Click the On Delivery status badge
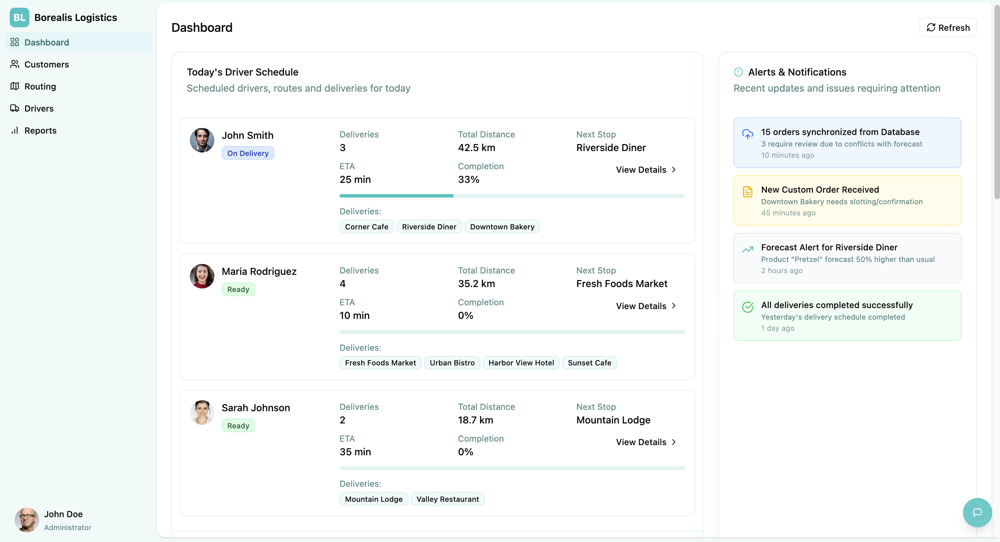Screen dimensions: 1000x542 (248, 153)
